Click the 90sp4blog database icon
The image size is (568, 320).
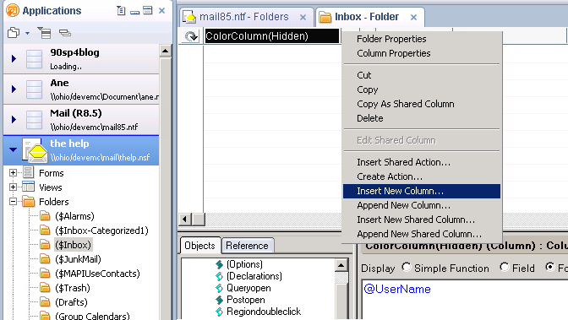coord(34,59)
